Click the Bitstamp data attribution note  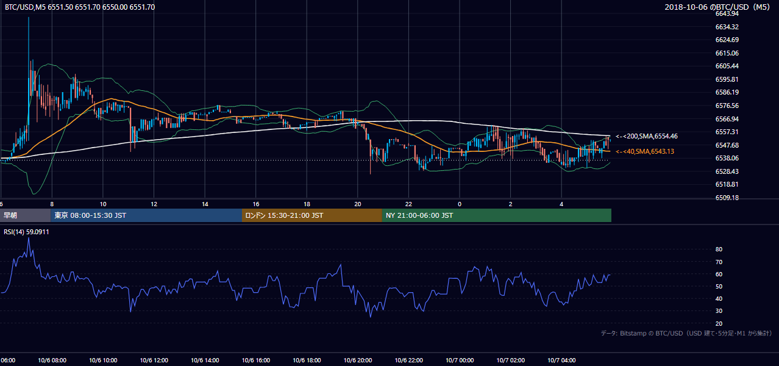click(686, 333)
